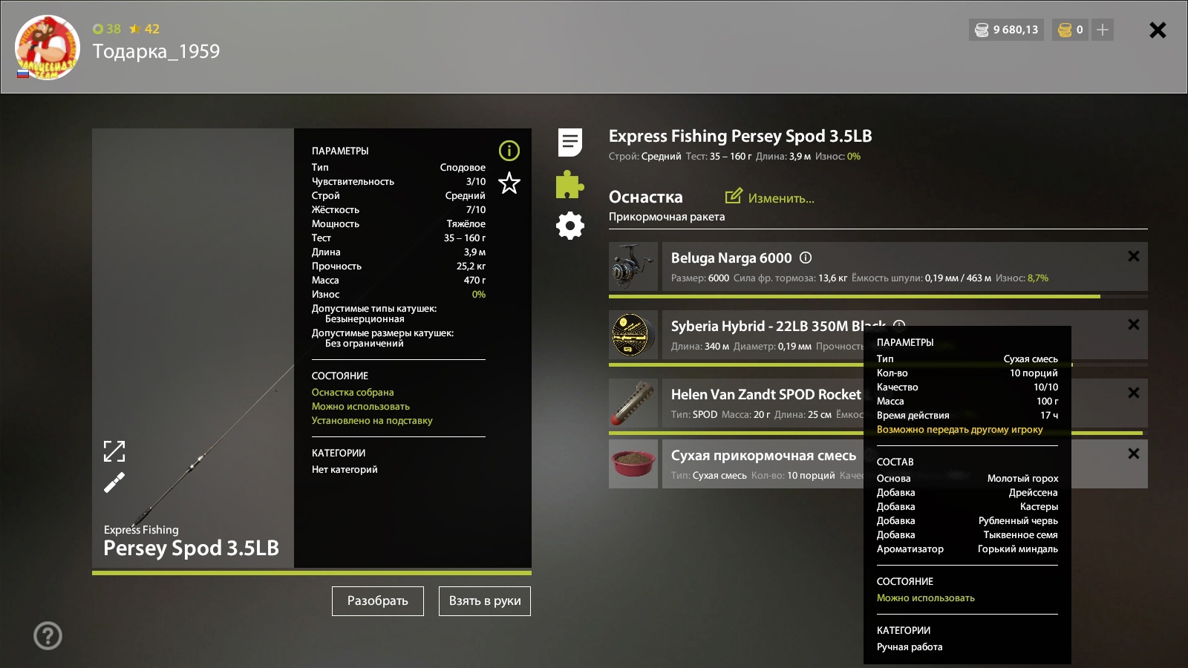Image resolution: width=1188 pixels, height=668 pixels.
Task: Open the rod info circle icon
Action: [509, 151]
